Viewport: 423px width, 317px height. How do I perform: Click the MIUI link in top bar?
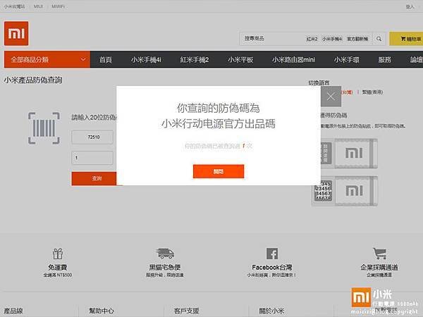pos(38,6)
